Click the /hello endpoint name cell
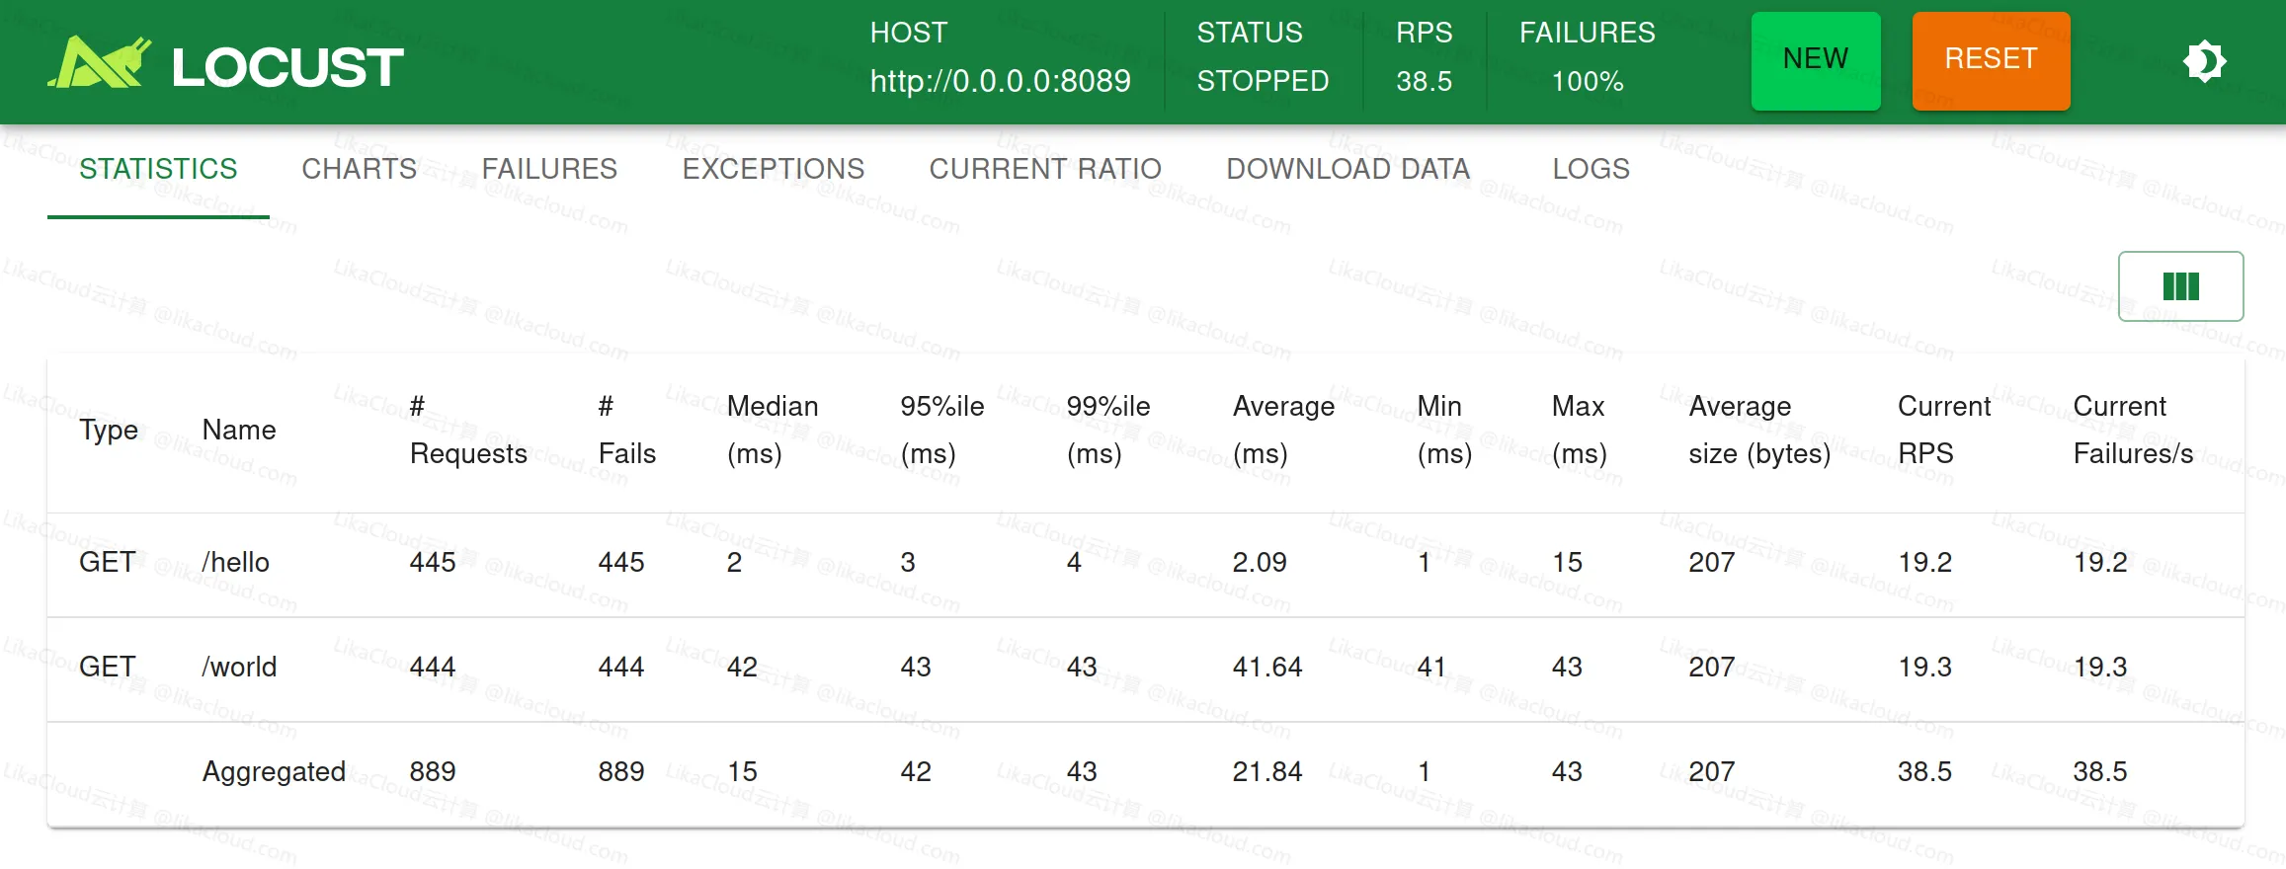Image resolution: width=2286 pixels, height=869 pixels. coord(235,562)
